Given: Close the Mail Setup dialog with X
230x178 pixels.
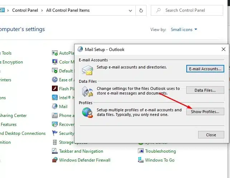Looking at the screenshot, I should point(224,49).
